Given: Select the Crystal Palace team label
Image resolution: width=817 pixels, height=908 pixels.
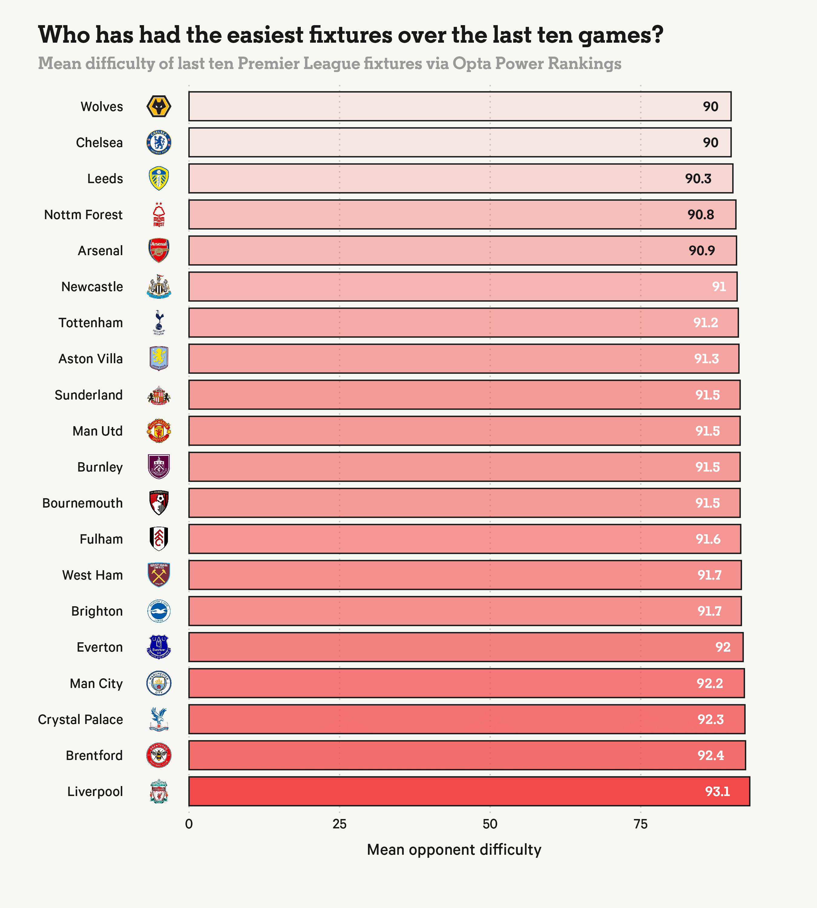Looking at the screenshot, I should pyautogui.click(x=80, y=719).
